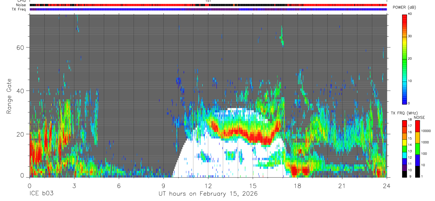Click the '40' tick on the power colorbar

point(410,14)
